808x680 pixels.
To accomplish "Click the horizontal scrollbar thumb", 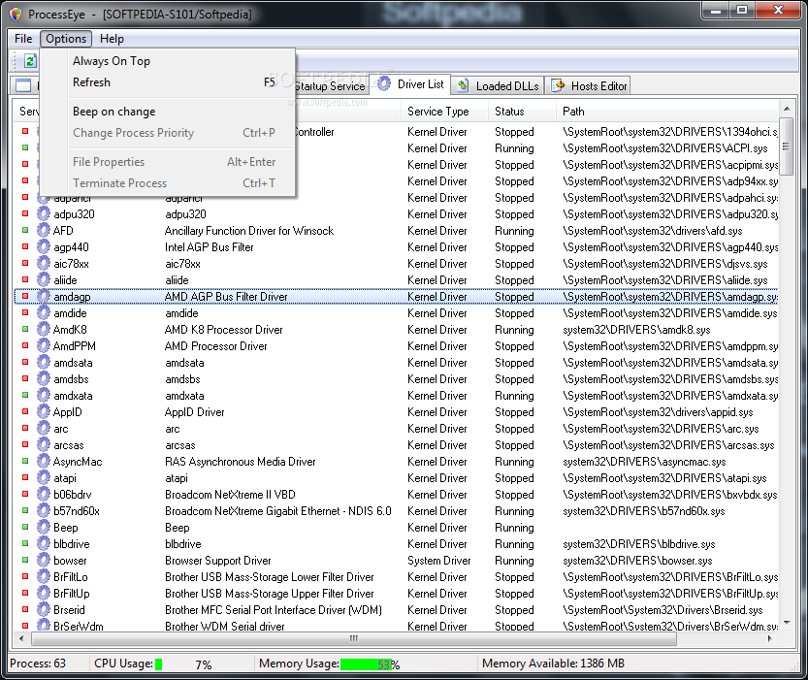I will (353, 639).
